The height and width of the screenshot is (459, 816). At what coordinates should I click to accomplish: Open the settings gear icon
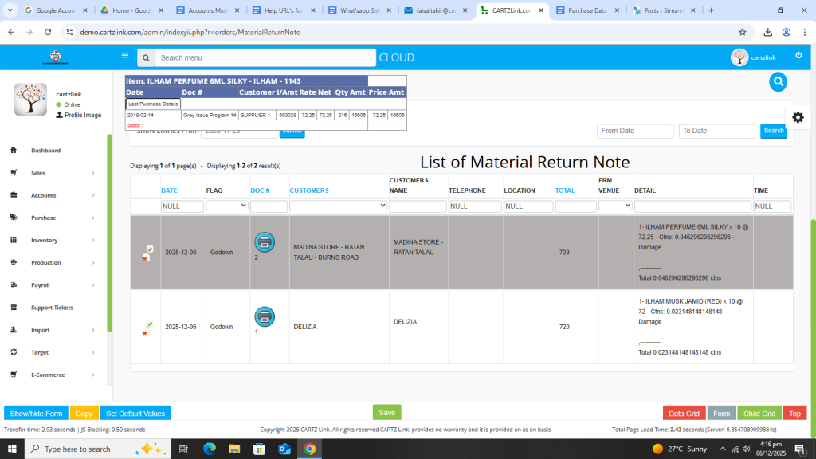coord(798,117)
